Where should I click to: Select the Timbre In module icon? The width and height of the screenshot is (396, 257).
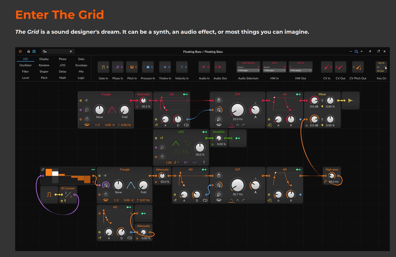tap(165, 67)
